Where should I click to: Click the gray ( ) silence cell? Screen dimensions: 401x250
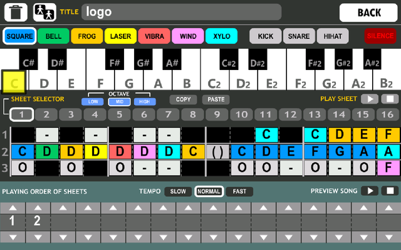coord(217,152)
